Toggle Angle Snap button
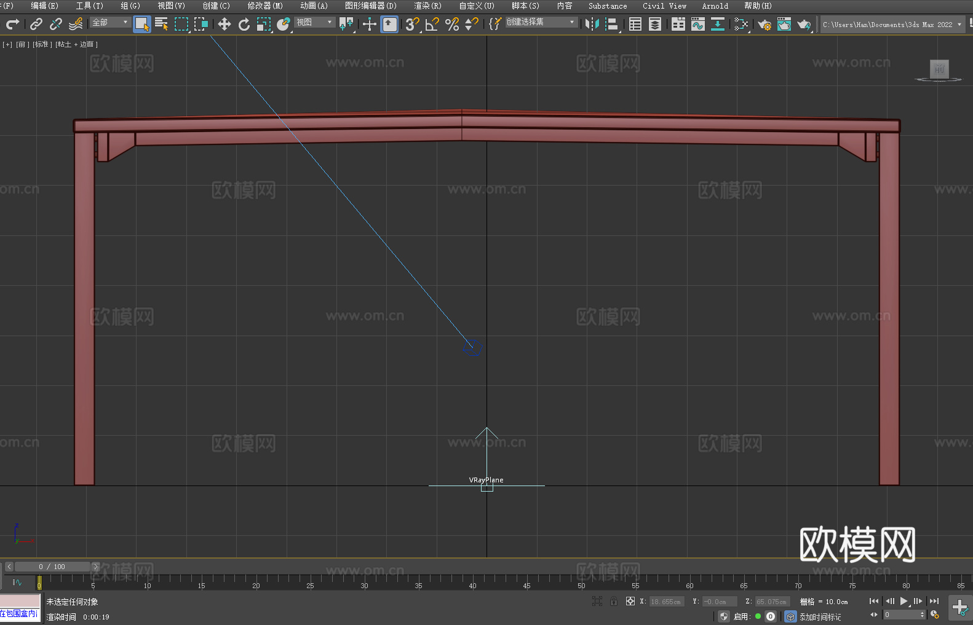This screenshot has width=973, height=625. pyautogui.click(x=432, y=24)
